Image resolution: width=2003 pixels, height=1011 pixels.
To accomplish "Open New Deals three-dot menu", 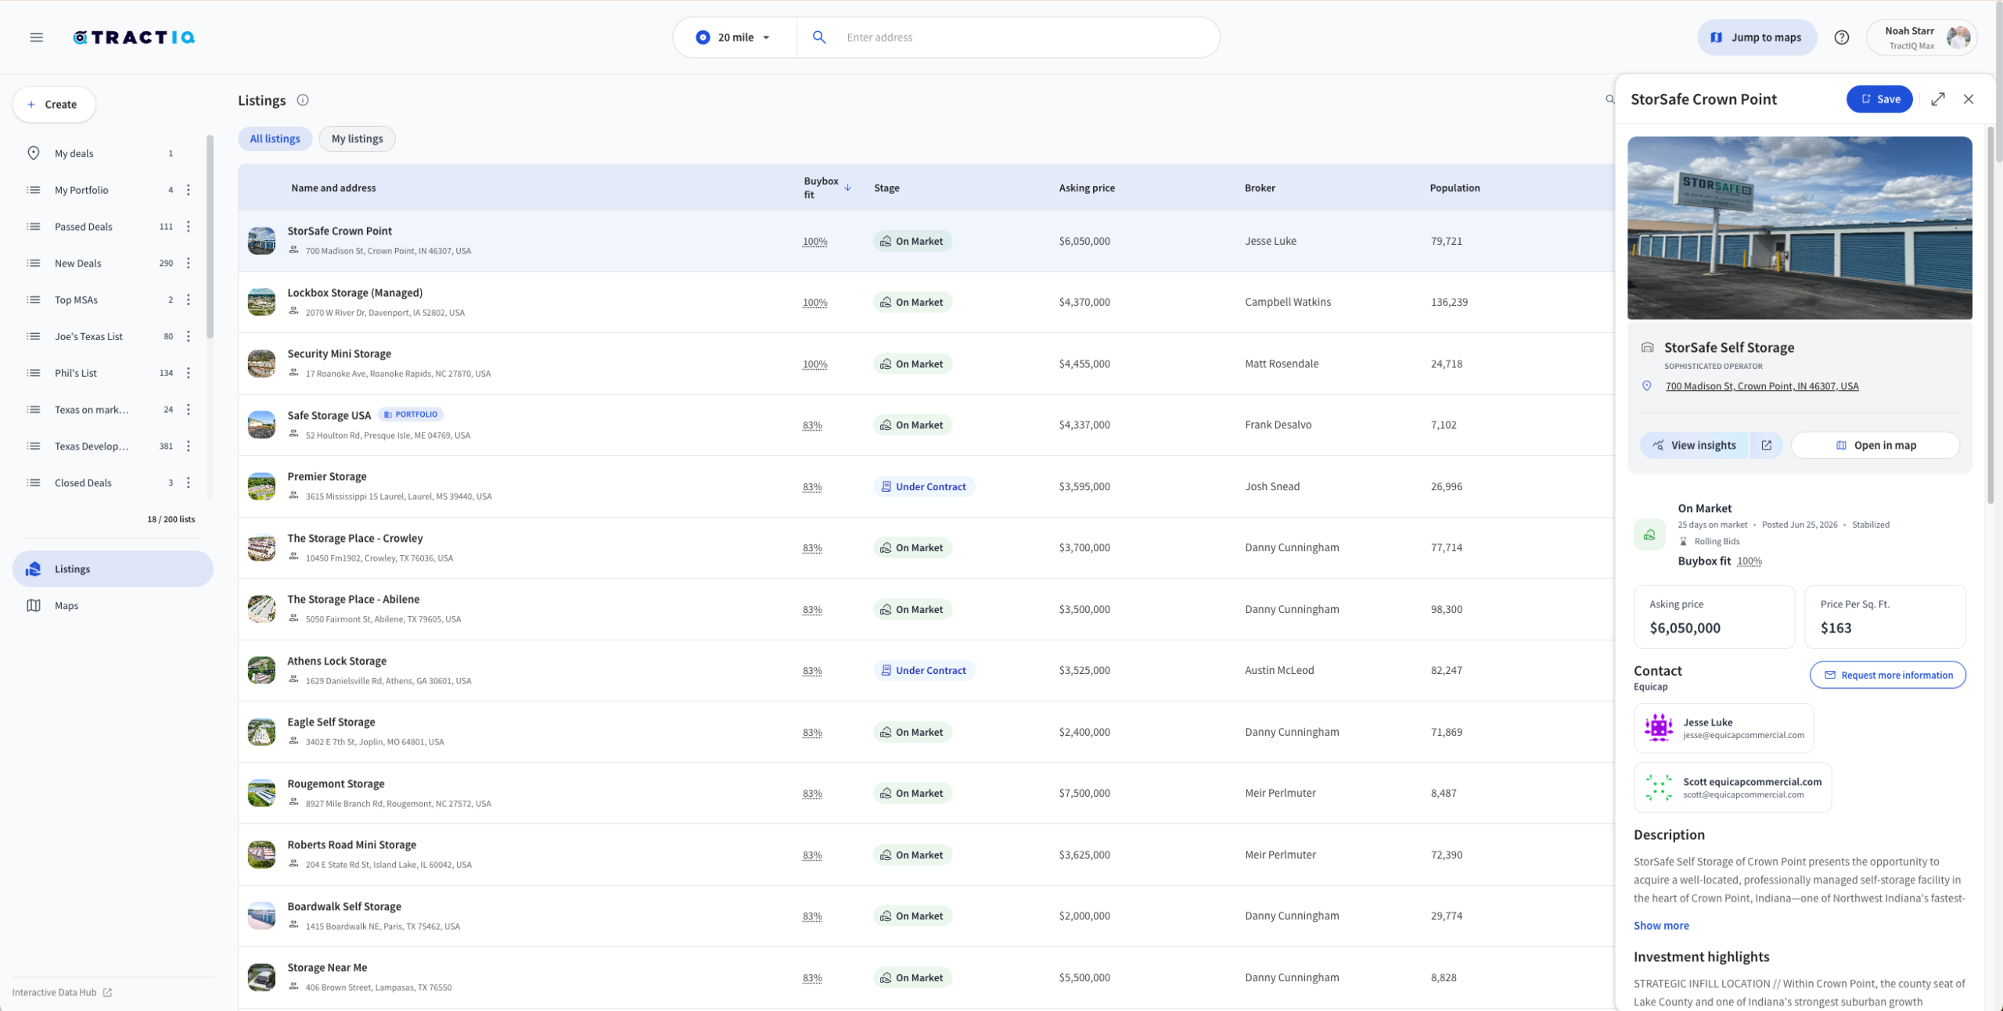I will [188, 264].
